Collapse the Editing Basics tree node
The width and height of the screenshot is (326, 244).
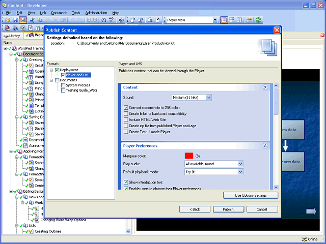point(11,191)
